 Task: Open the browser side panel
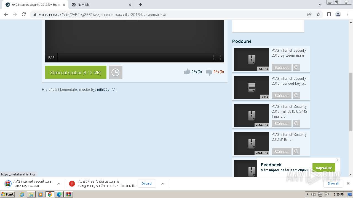click(329, 14)
